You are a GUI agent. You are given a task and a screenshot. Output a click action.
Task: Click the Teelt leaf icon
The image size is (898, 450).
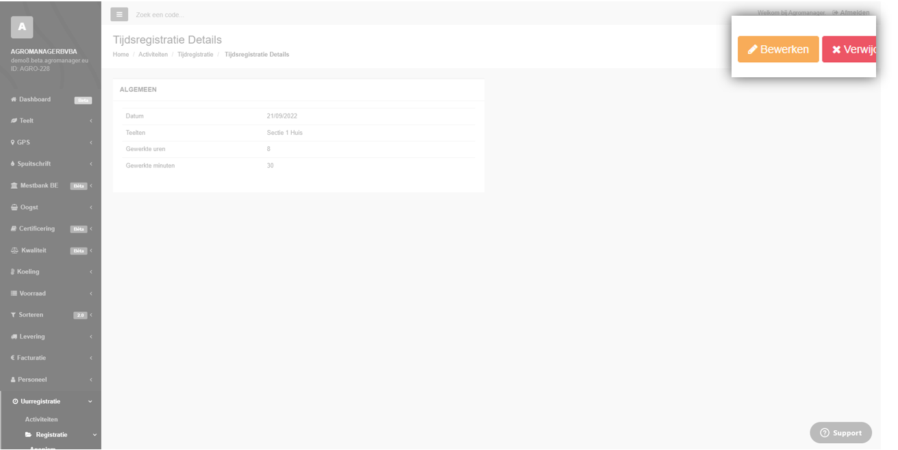[x=14, y=121]
